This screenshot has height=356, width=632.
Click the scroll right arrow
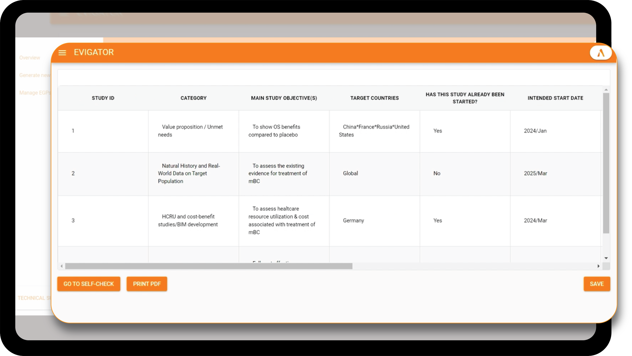pos(598,266)
